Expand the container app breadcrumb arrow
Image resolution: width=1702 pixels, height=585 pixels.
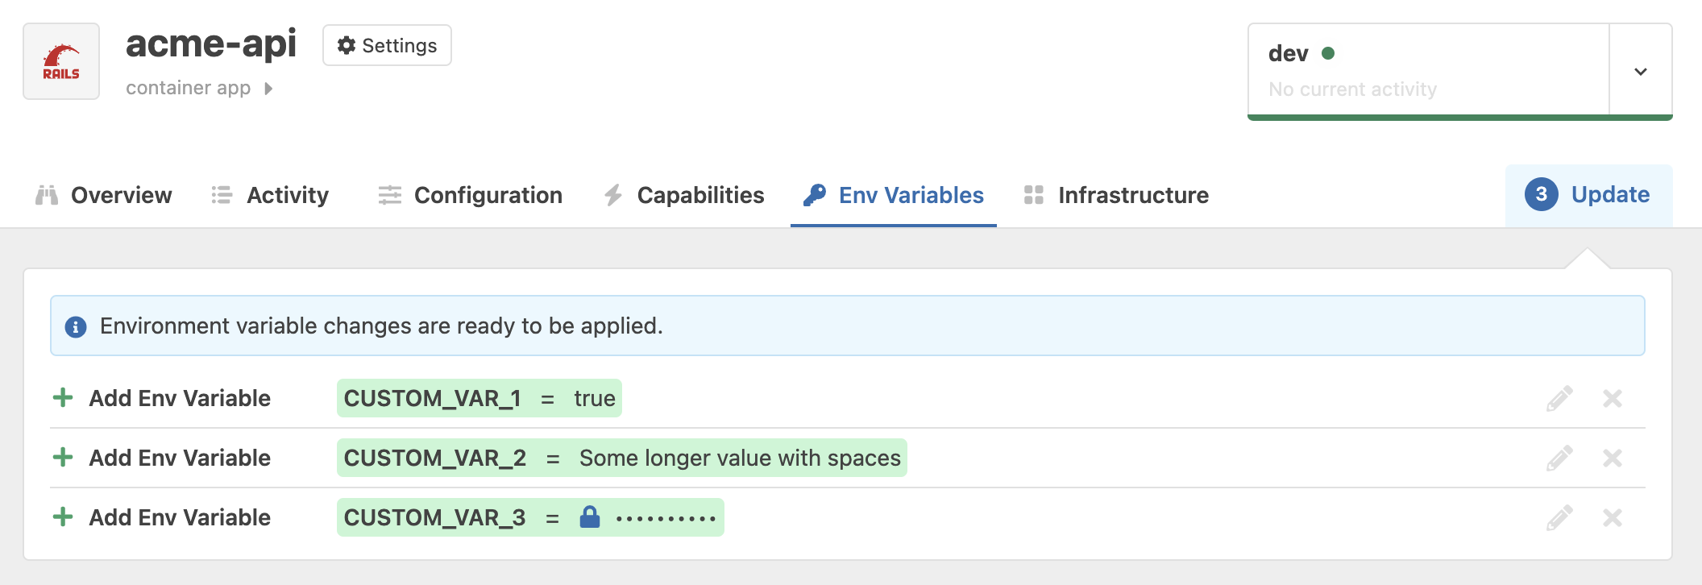[x=267, y=88]
